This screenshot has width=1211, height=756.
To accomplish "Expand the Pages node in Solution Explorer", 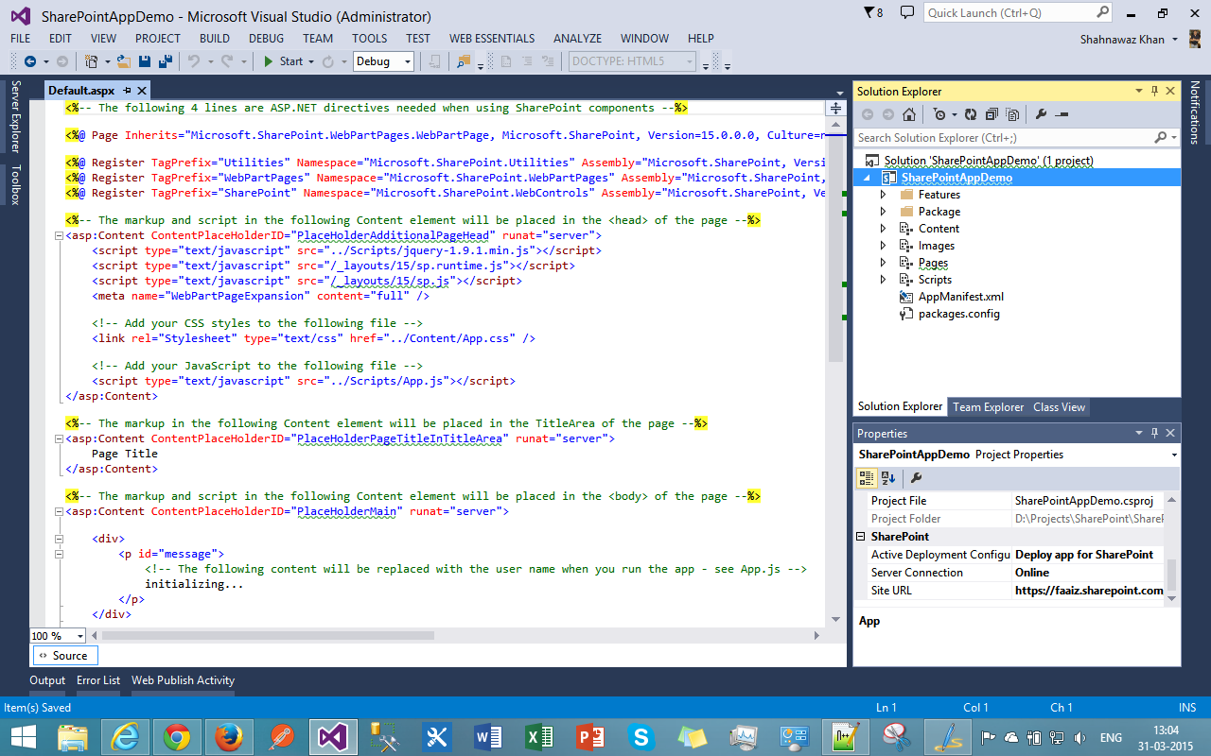I will [x=884, y=263].
